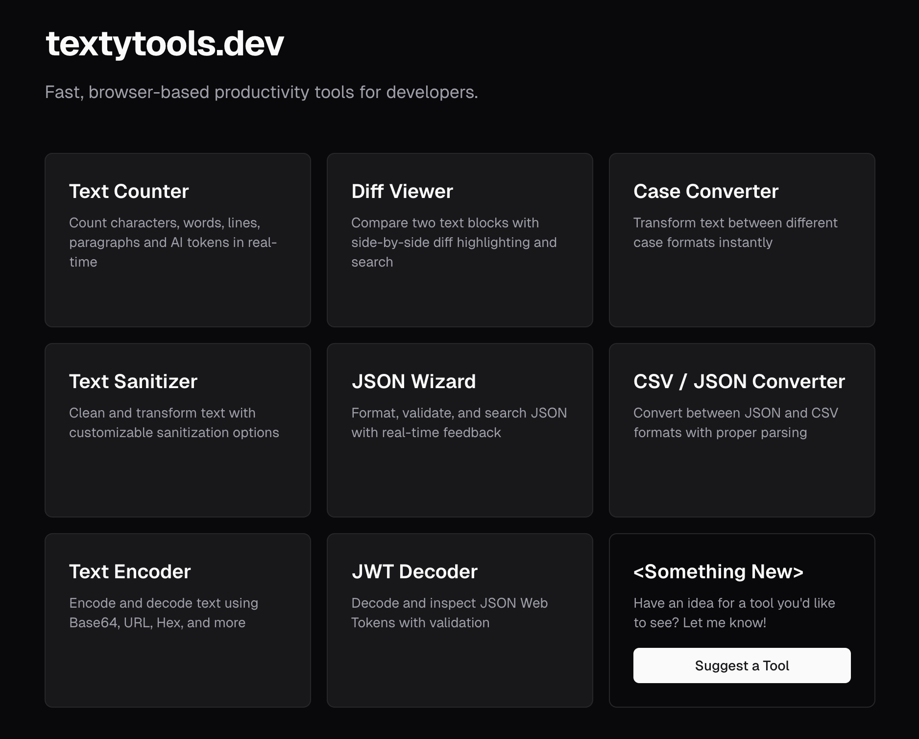Click the textytools.dev site title

pyautogui.click(x=165, y=45)
